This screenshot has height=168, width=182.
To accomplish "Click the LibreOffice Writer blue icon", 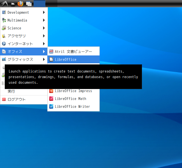I will (51, 106).
